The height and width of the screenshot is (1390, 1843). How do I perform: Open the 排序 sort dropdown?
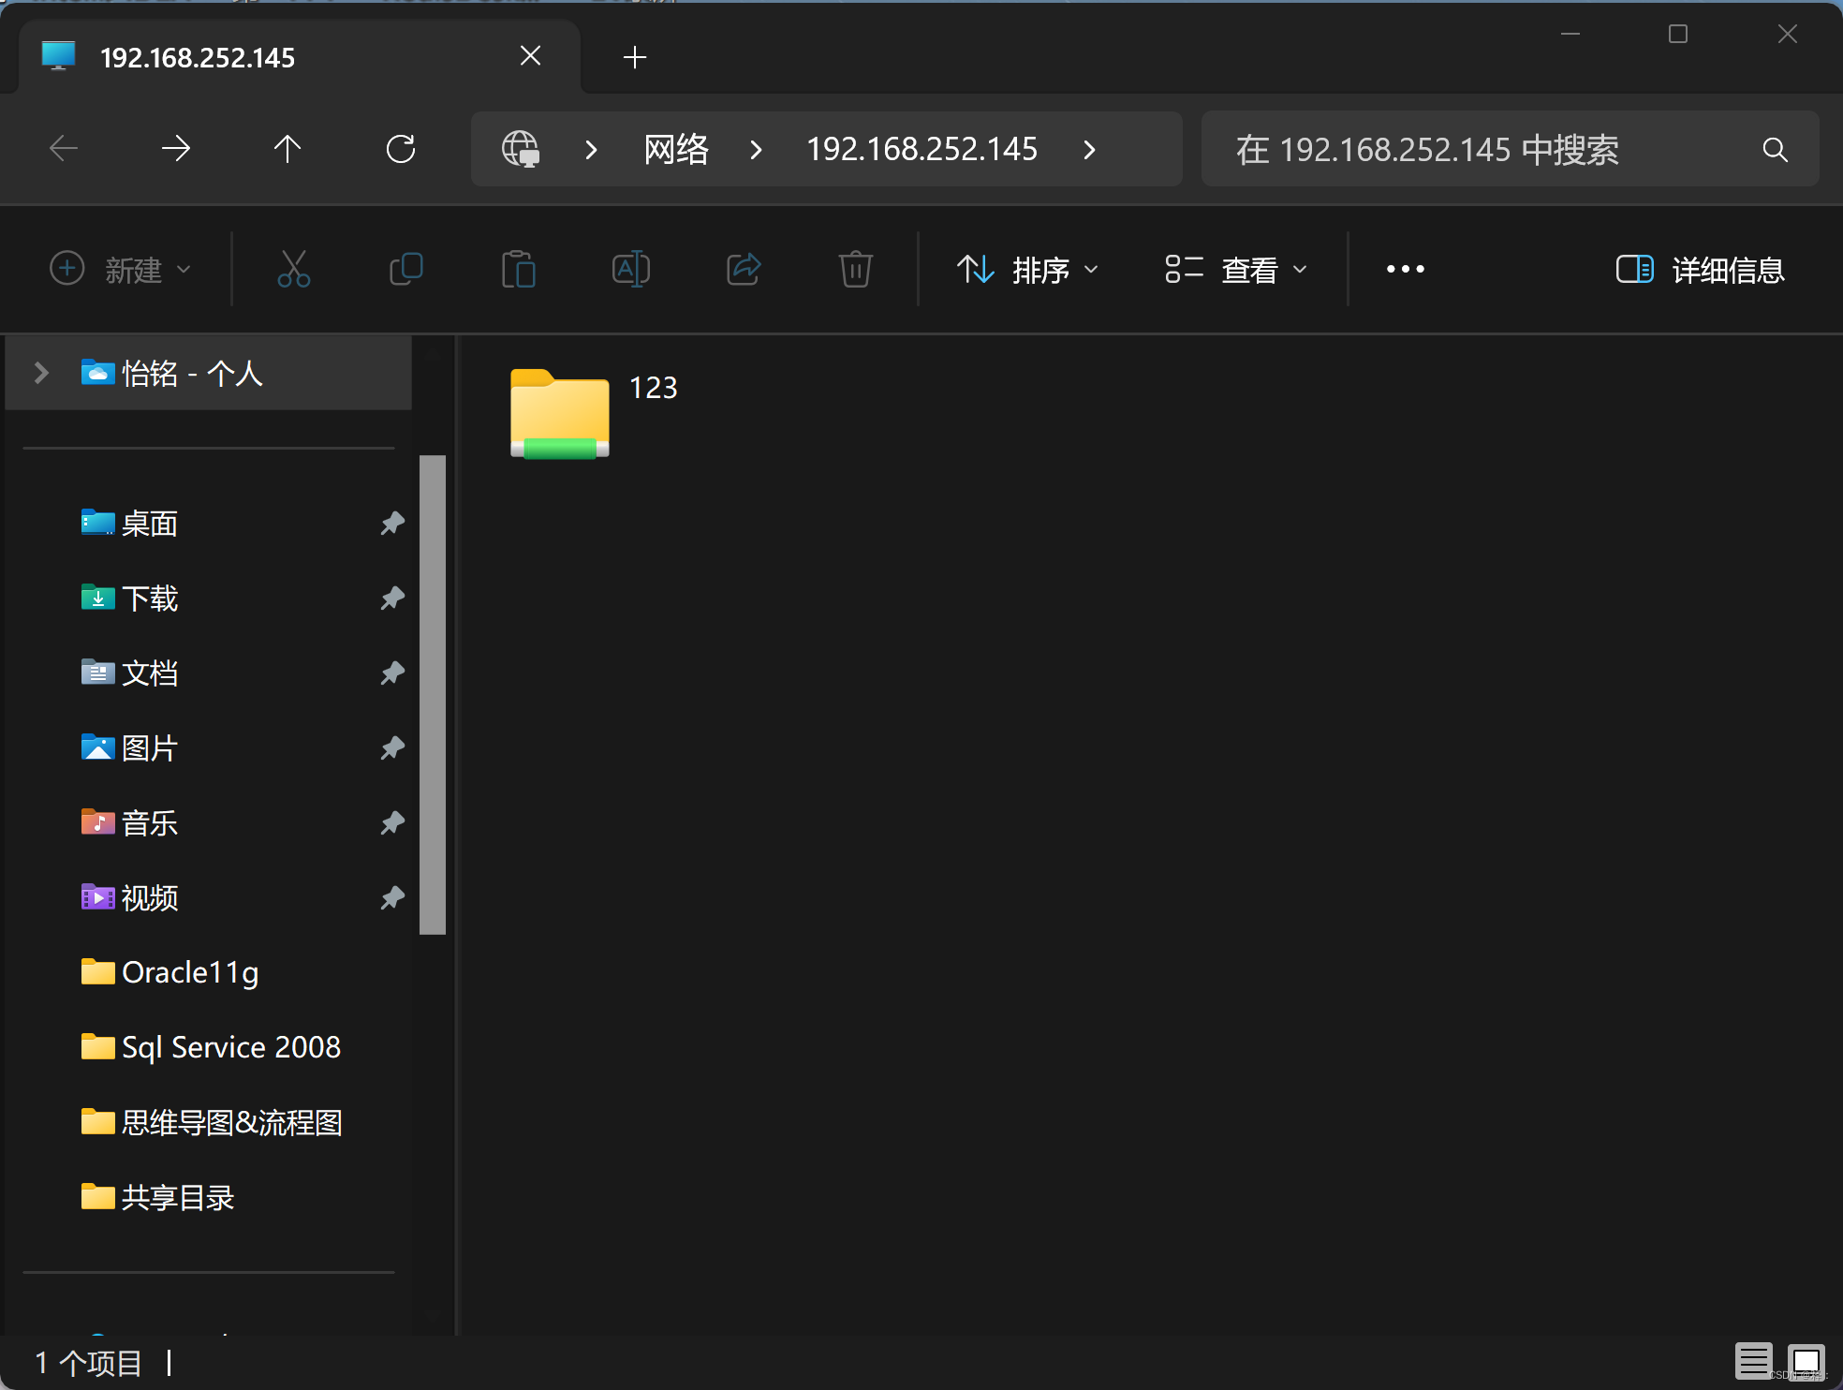click(x=1027, y=270)
